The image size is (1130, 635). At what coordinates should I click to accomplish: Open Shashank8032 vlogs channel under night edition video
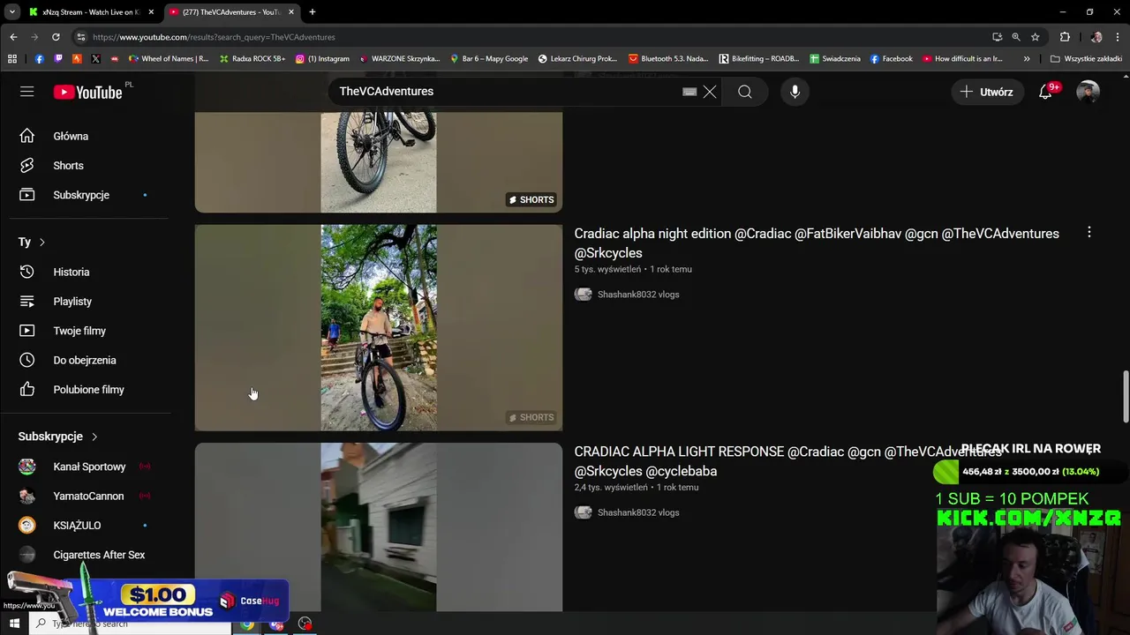(x=638, y=295)
